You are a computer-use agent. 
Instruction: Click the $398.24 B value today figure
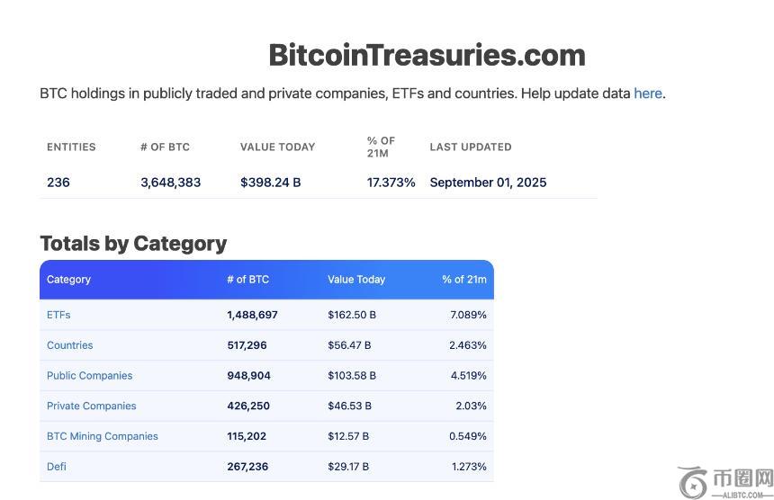click(x=270, y=183)
